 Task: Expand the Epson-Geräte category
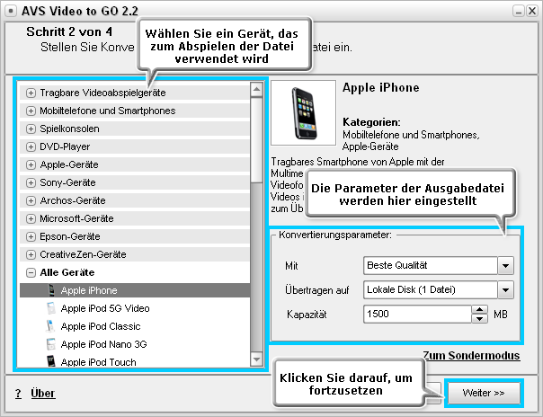pos(31,236)
